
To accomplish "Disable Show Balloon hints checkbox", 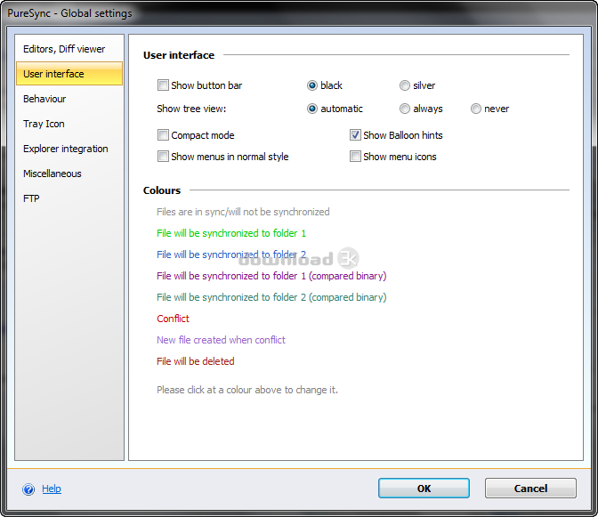I will pyautogui.click(x=355, y=135).
